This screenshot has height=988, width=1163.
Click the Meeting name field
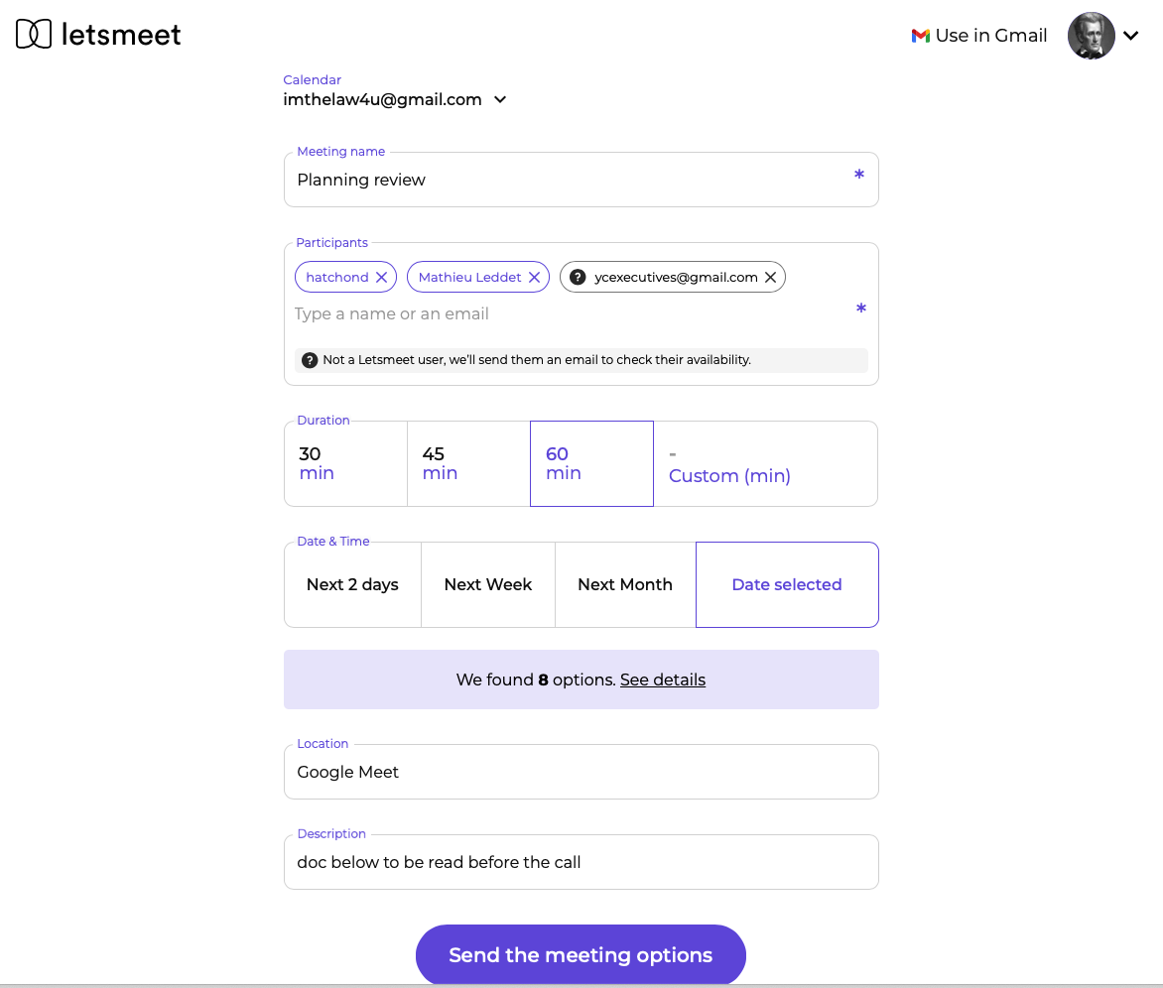(x=581, y=180)
